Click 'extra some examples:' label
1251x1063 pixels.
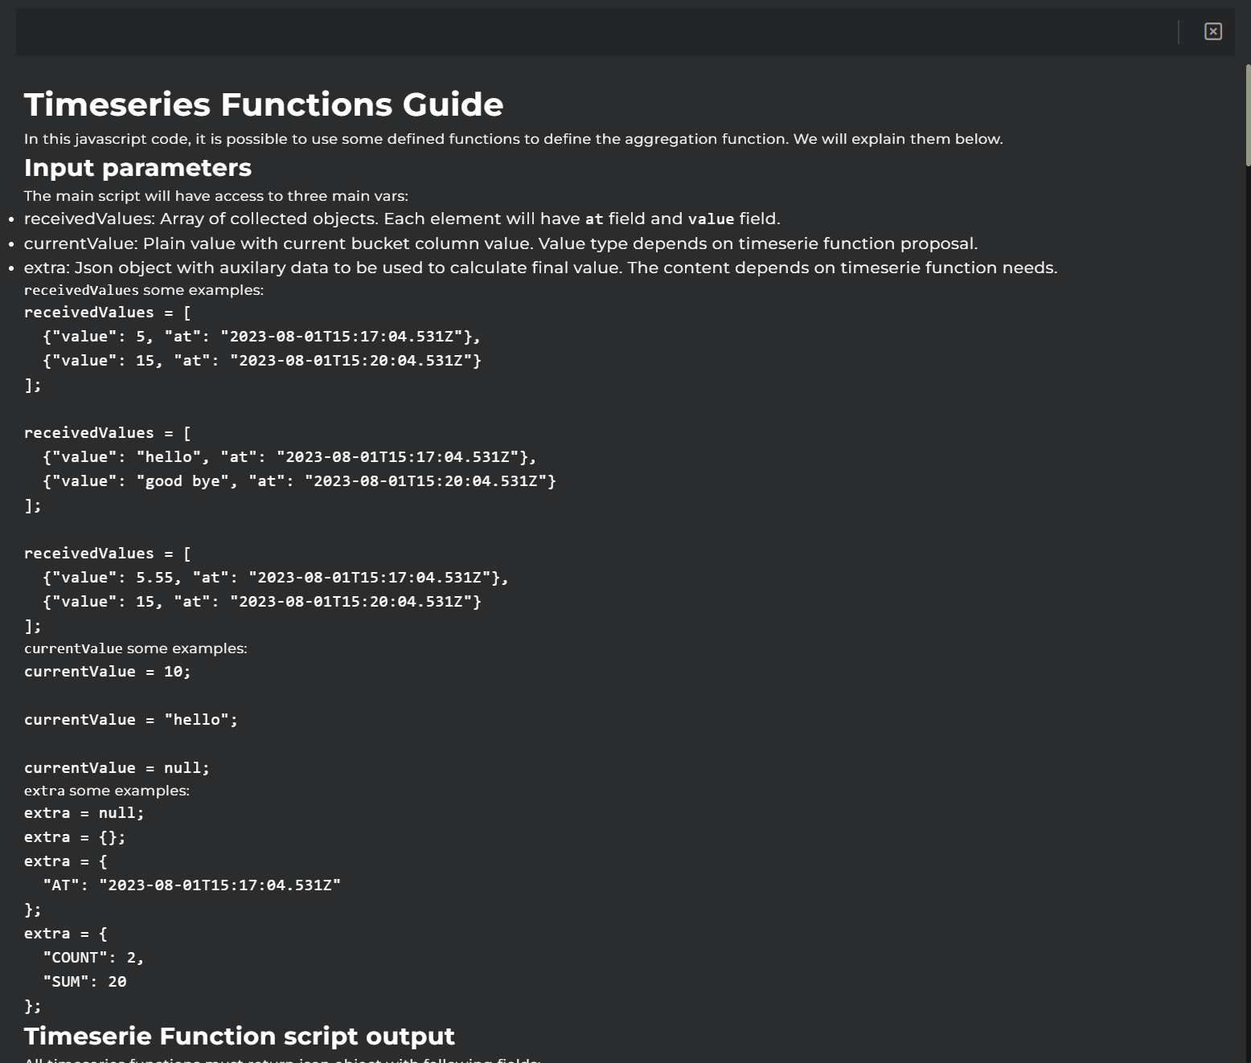[107, 791]
